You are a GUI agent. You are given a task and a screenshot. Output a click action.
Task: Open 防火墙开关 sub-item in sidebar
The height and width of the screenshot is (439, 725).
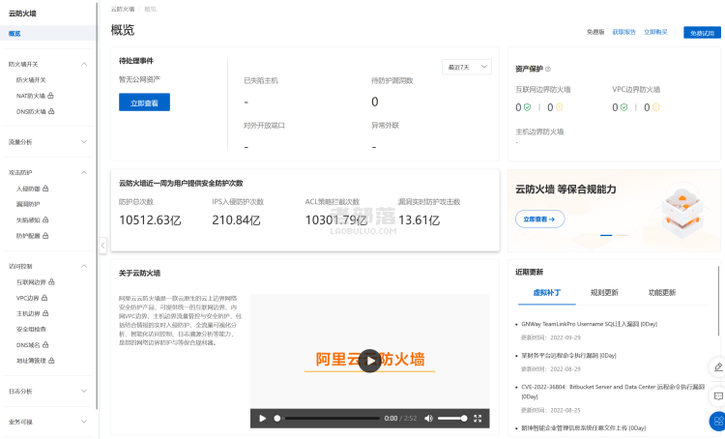[31, 80]
